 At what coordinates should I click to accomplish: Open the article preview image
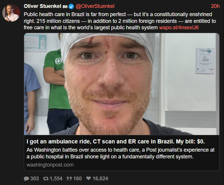[122, 84]
